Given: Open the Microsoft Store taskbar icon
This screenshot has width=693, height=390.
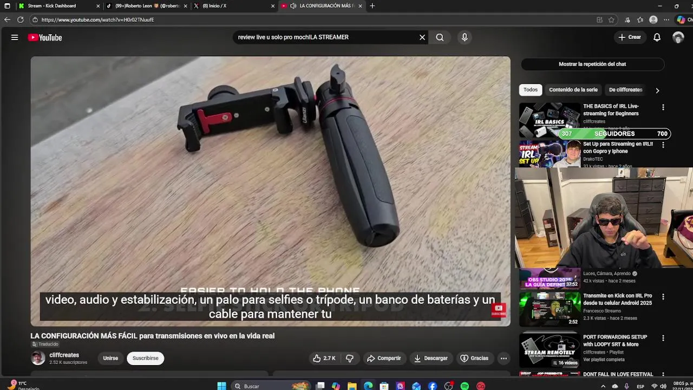Looking at the screenshot, I should 384,386.
